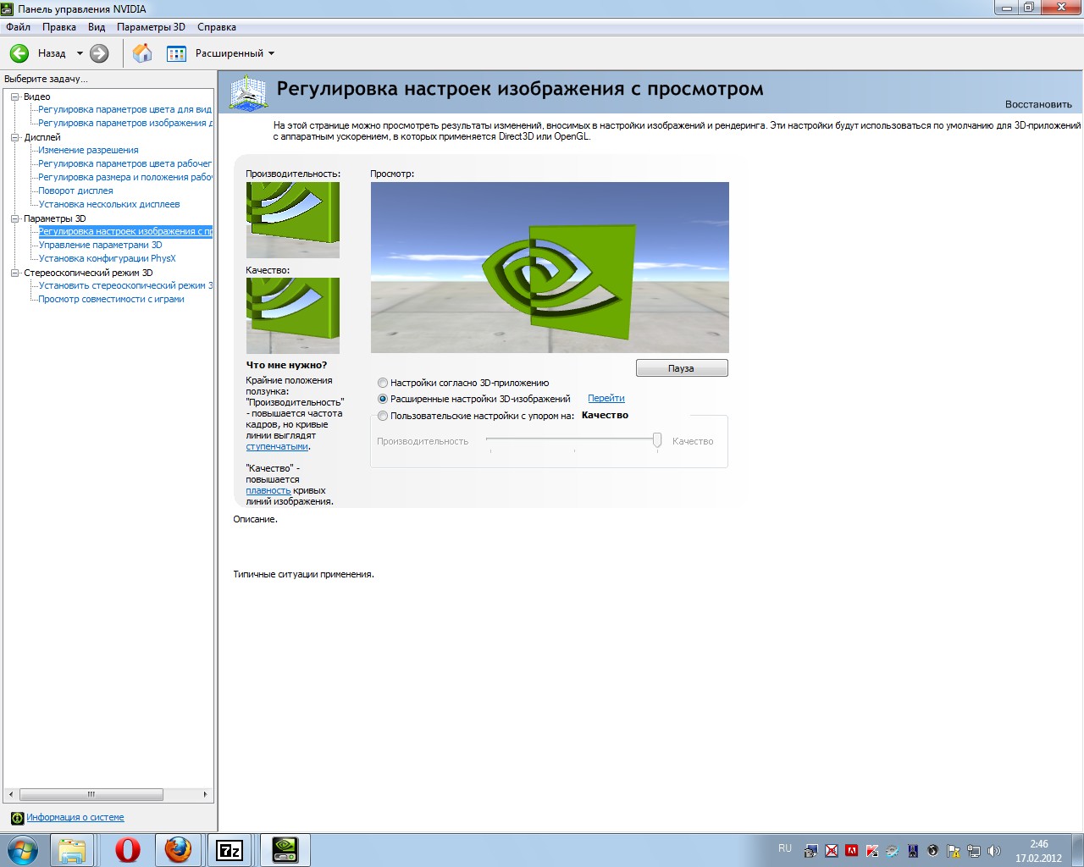Screen dimensions: 1084x867
Task: Select Расширенные настройки 3D-изображений option
Action: [x=383, y=399]
